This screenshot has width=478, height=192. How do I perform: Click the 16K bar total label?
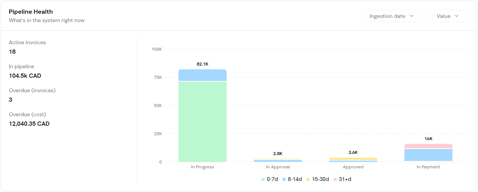point(428,139)
